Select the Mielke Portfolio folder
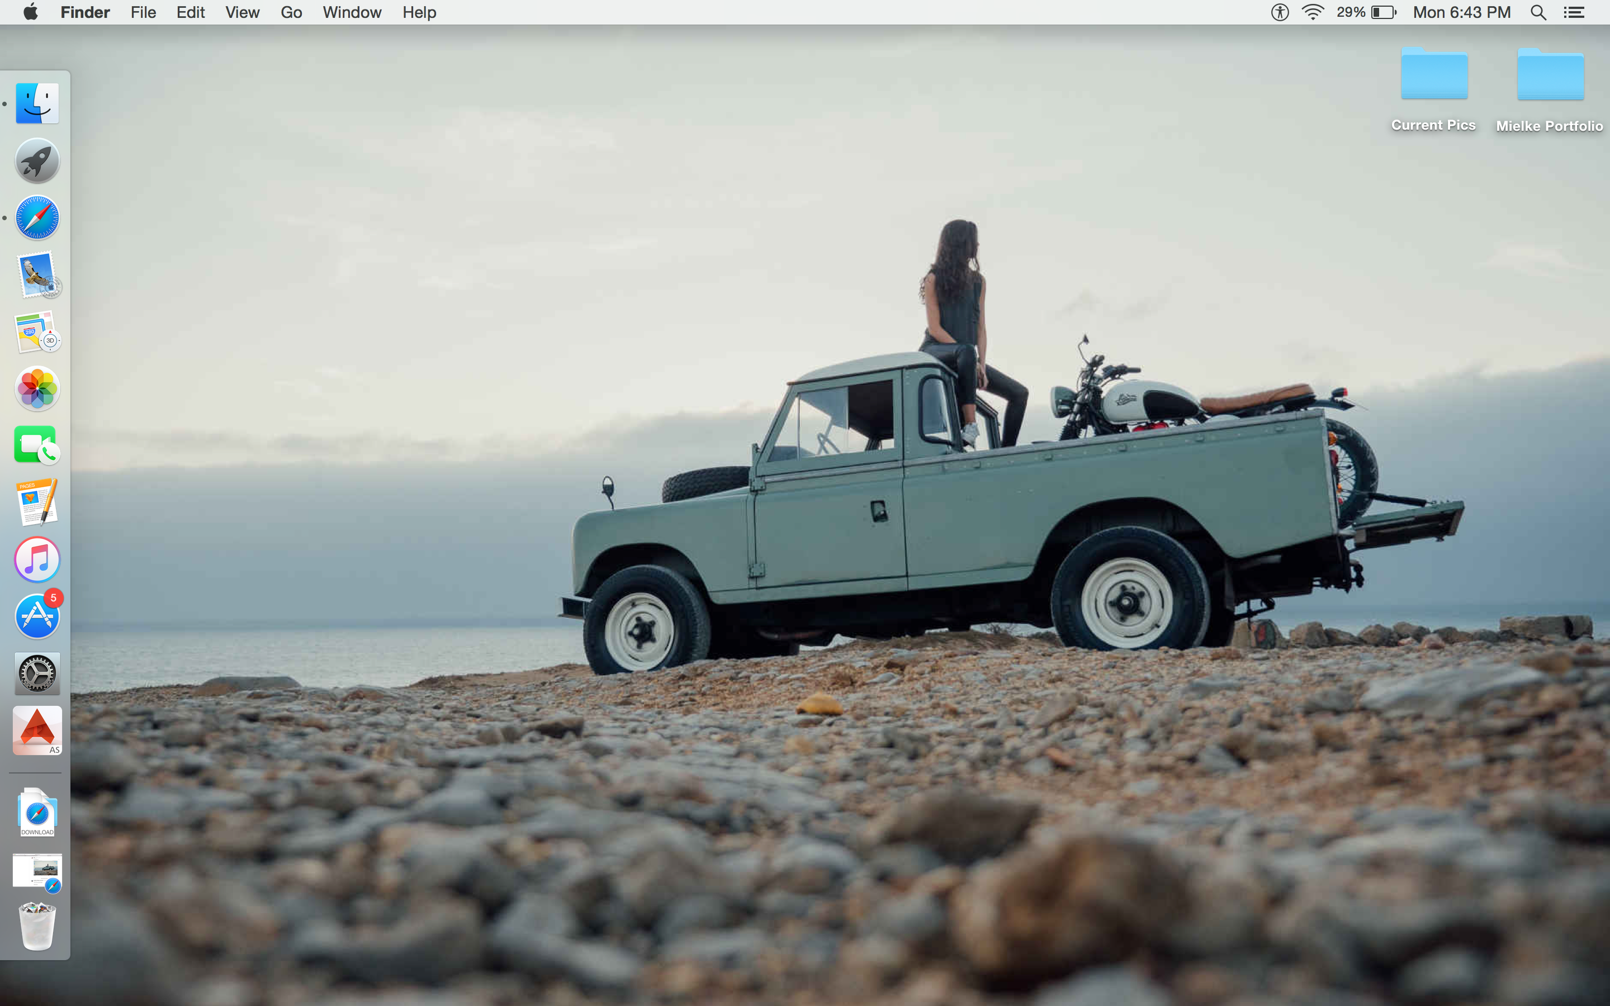Screen dimensions: 1610x1006 (x=1550, y=90)
